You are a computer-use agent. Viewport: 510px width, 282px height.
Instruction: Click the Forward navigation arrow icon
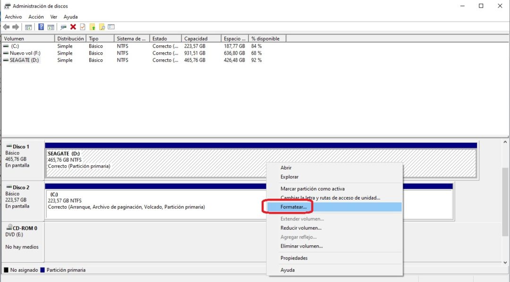(16, 27)
